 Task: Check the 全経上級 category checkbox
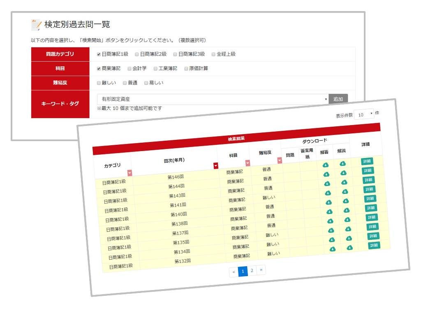213,54
